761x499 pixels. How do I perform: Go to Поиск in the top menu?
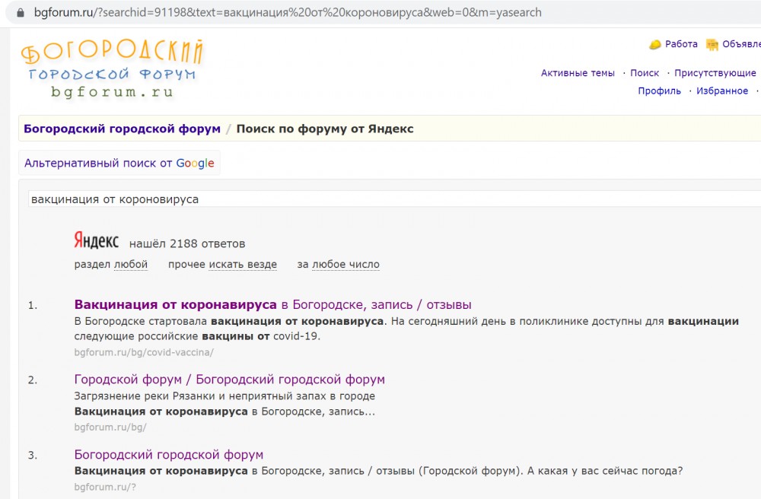pos(645,73)
